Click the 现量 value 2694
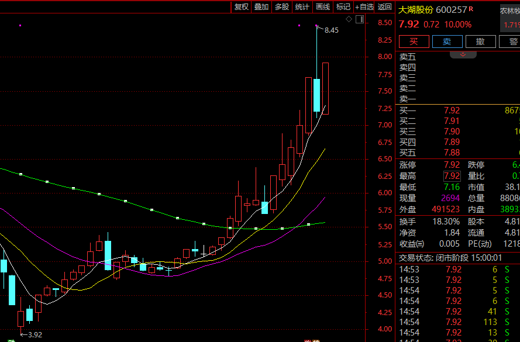 pos(450,198)
